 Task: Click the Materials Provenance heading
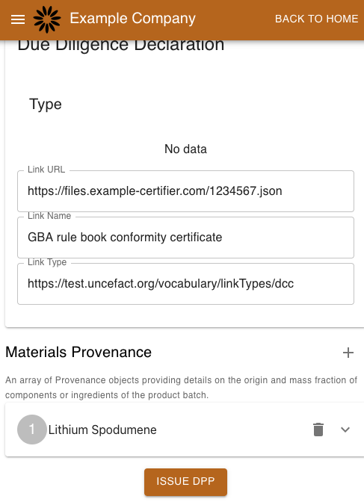78,352
